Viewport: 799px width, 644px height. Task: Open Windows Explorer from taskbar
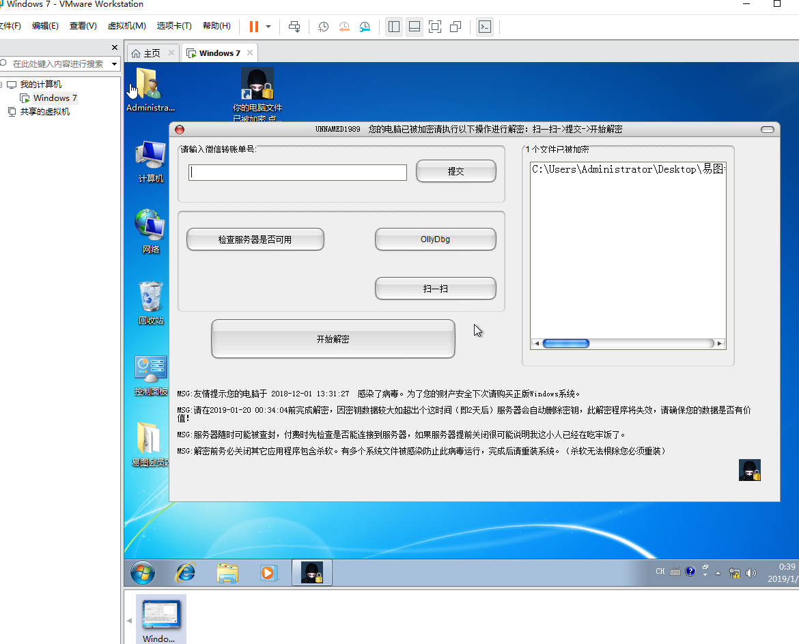227,573
